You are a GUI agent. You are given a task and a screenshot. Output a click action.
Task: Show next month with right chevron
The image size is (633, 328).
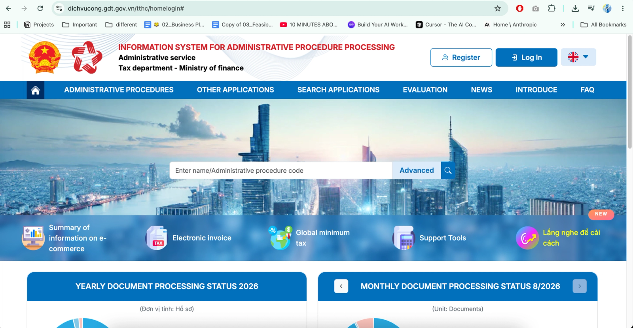580,286
